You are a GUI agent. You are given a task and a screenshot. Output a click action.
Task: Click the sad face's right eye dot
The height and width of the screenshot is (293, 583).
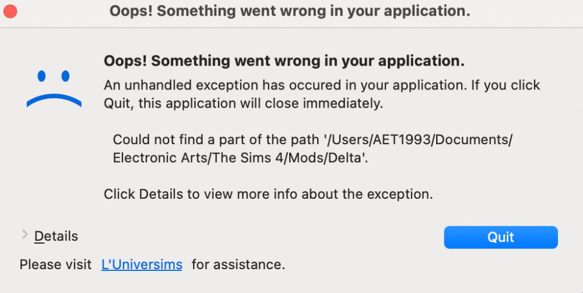[x=65, y=76]
